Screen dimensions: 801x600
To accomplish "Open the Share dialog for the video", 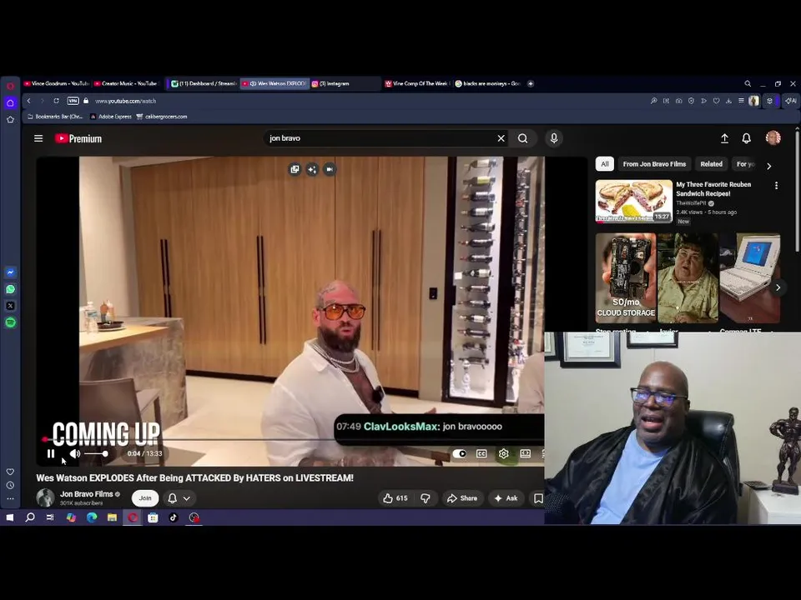I will (x=462, y=498).
